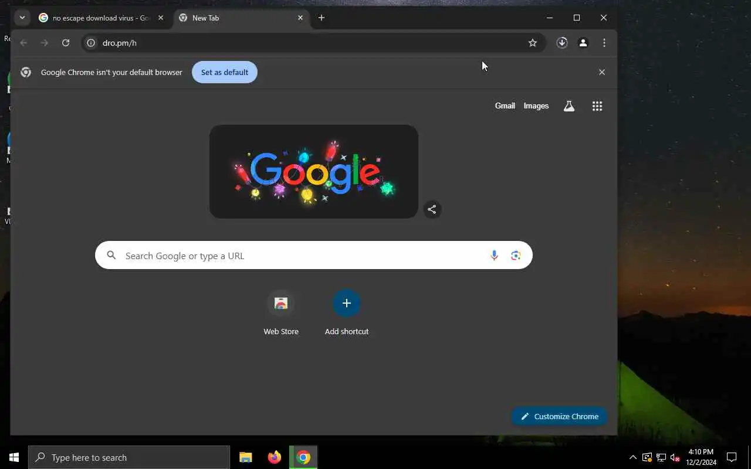
Task: Click Set as default button
Action: click(225, 72)
